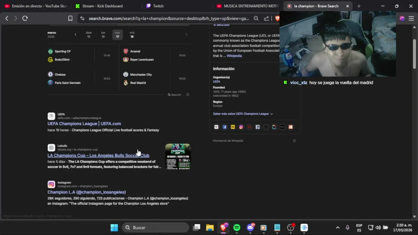Open LA Champions Cup Los Angeles Bulls result

click(x=98, y=155)
